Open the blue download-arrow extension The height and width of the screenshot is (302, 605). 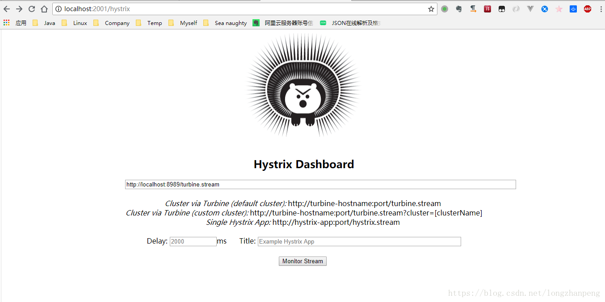[573, 9]
